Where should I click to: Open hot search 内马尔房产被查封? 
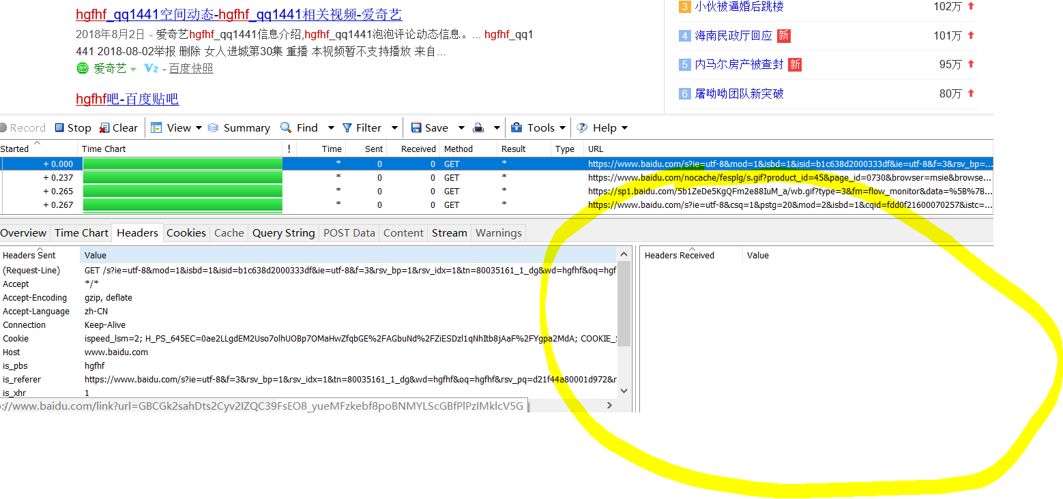coord(739,64)
